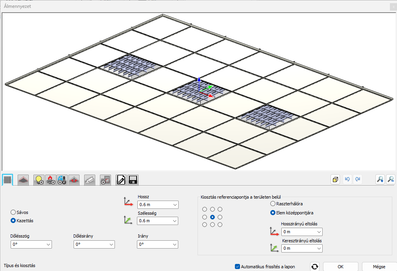Select the Sávos radio button

click(13, 212)
